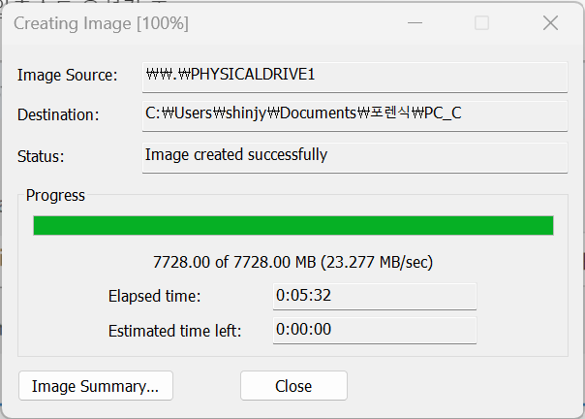This screenshot has width=585, height=419.
Task: Click the Creating Image [100%] title bar text
Action: (x=101, y=23)
